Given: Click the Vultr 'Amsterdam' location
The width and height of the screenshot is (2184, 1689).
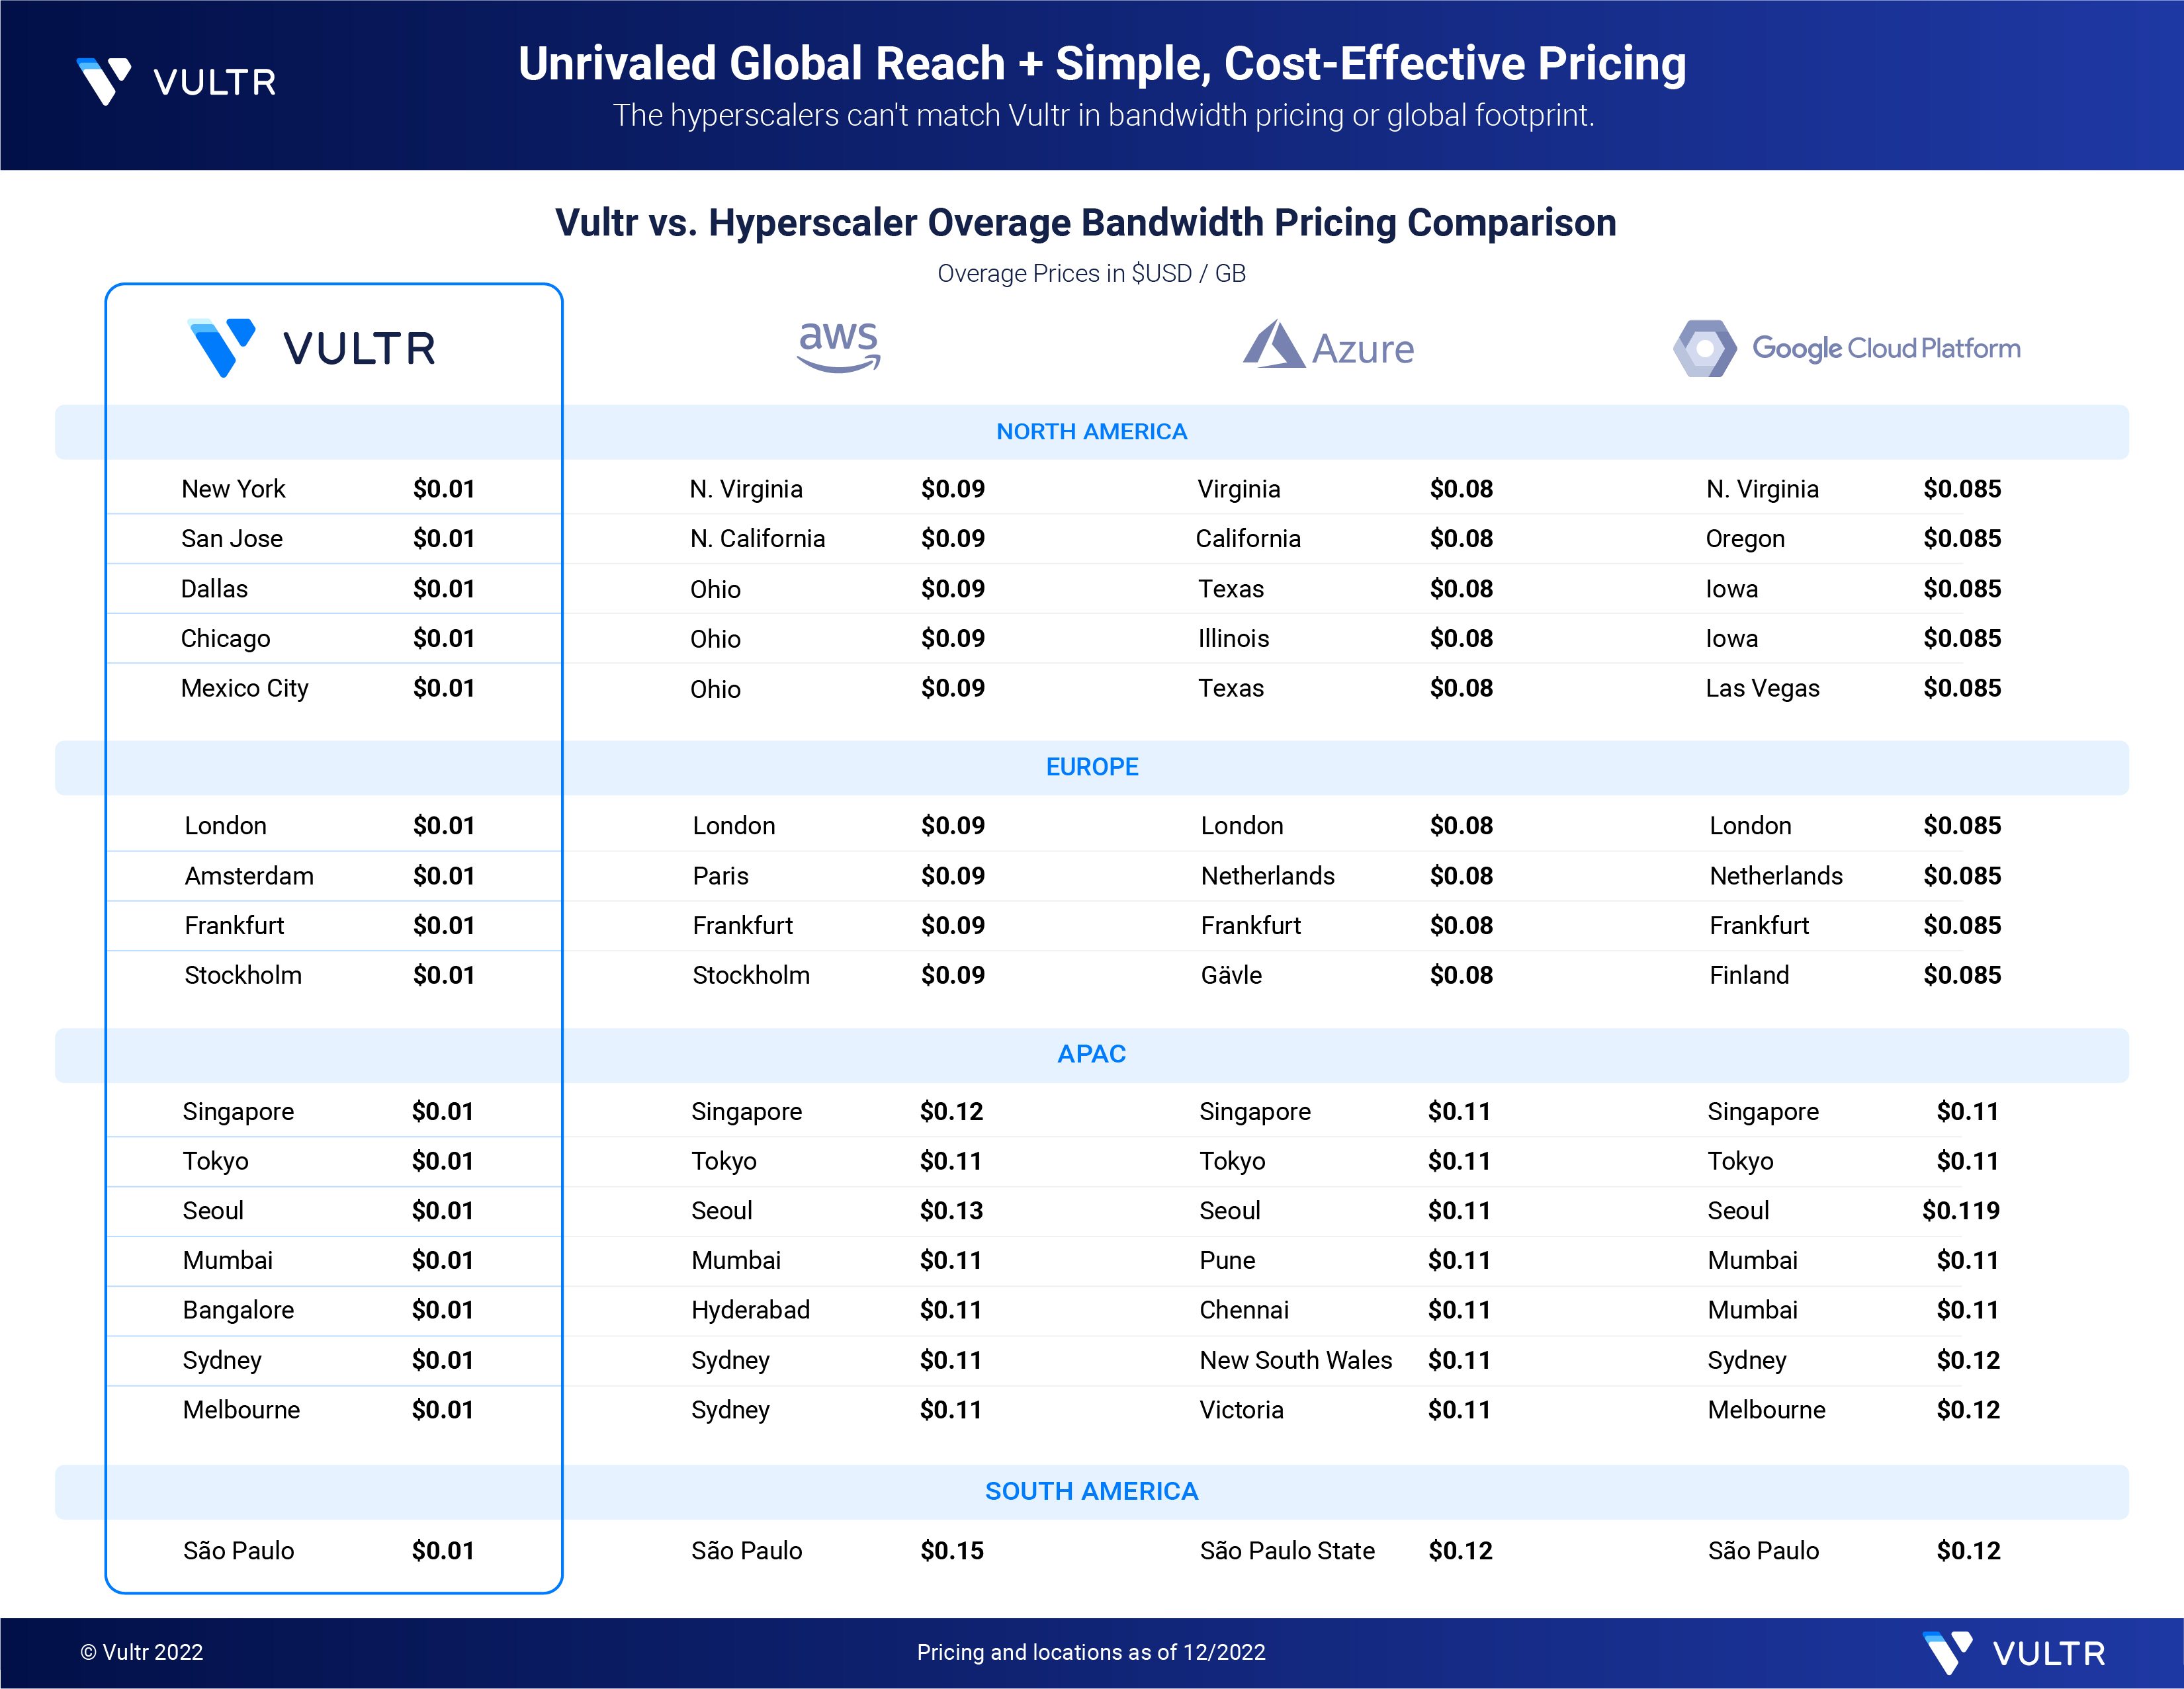Looking at the screenshot, I should (x=249, y=876).
